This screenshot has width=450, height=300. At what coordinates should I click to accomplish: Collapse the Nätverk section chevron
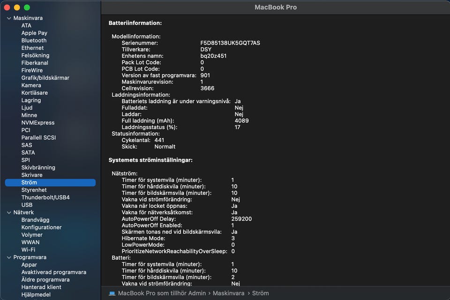(9, 212)
